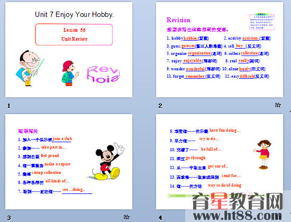
Task: Click the pink bordered note box on slide 2
Action: click(x=261, y=22)
